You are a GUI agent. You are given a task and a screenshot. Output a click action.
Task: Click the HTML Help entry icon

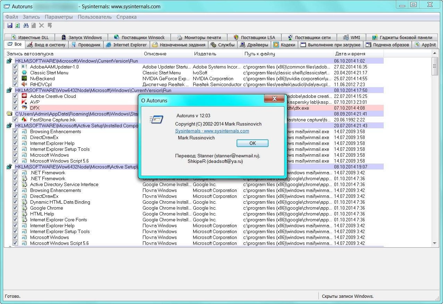(x=24, y=214)
